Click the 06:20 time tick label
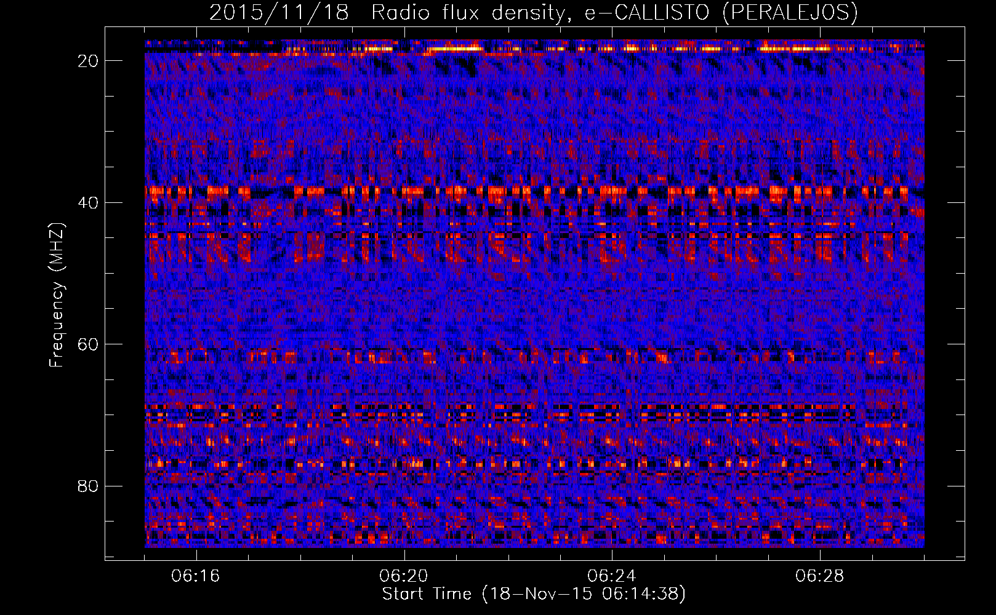 coord(404,576)
